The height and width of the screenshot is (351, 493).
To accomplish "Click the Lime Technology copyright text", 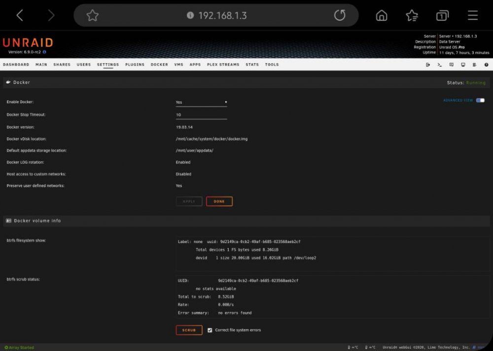I will pos(426,347).
